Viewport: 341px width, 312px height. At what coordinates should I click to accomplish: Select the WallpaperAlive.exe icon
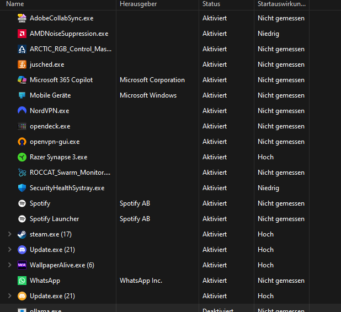pyautogui.click(x=22, y=265)
